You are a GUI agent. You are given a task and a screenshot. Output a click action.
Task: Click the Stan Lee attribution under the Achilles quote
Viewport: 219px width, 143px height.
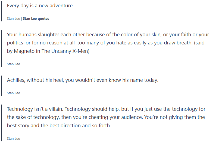click(13, 93)
